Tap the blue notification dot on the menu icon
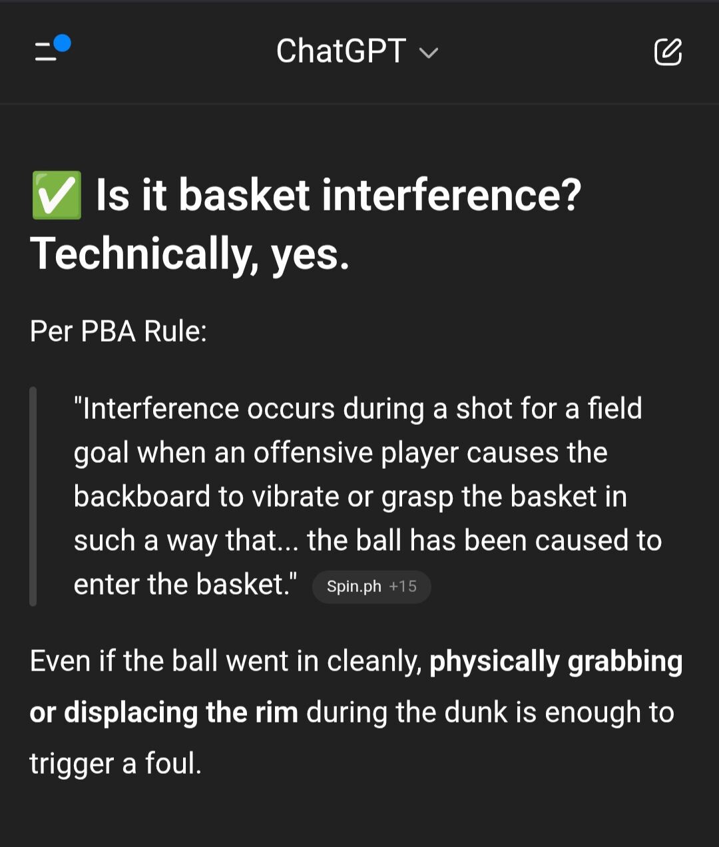719x847 pixels. [62, 43]
